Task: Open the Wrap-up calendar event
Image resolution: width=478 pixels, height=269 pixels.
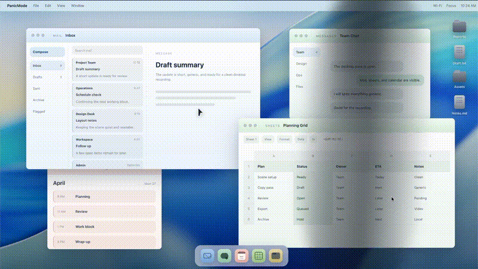Action: pos(104,242)
